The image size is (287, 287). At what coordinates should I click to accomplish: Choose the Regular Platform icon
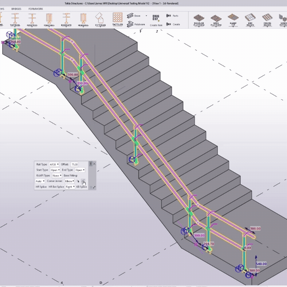coord(199,19)
